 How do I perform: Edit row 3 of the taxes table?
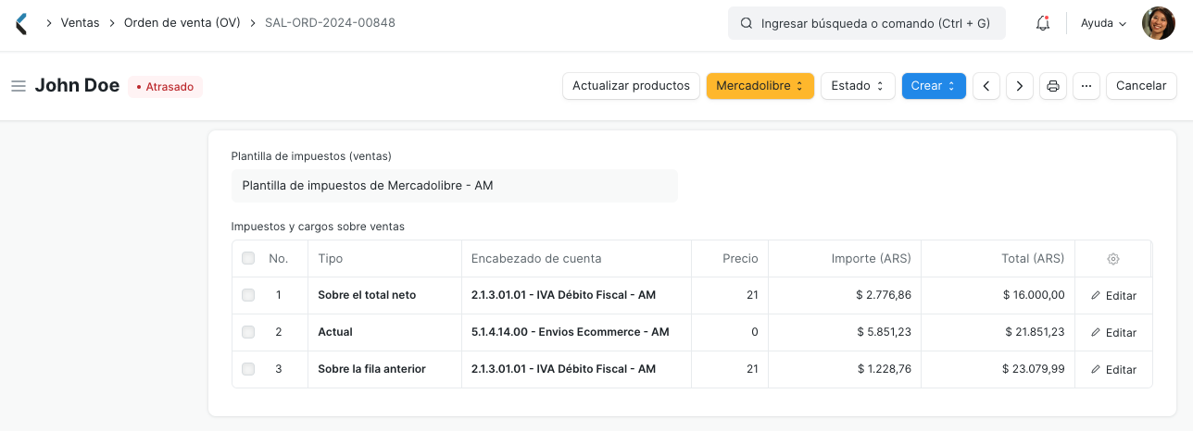click(1113, 369)
